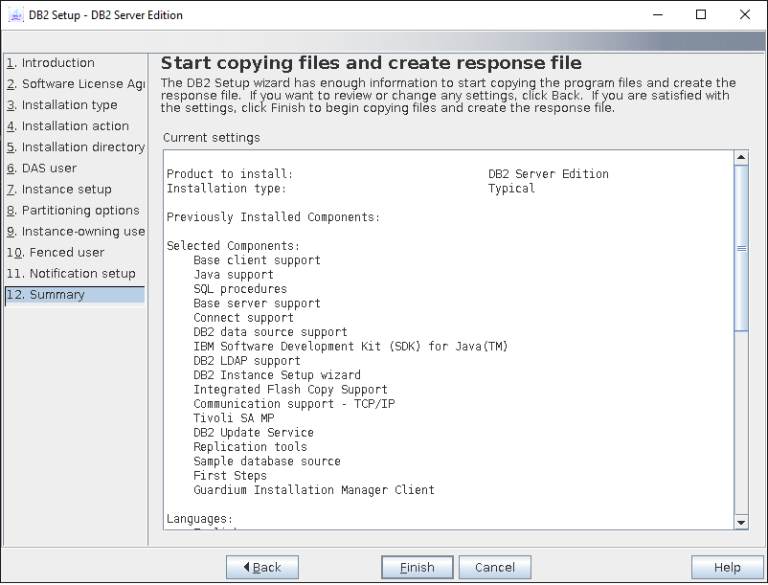Click the DB2 Setup title bar icon
Image resolution: width=768 pixels, height=585 pixels.
click(15, 15)
